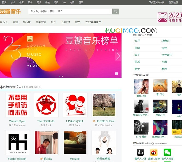
Task: Select the 爵士 artist category
Action: 137,69
